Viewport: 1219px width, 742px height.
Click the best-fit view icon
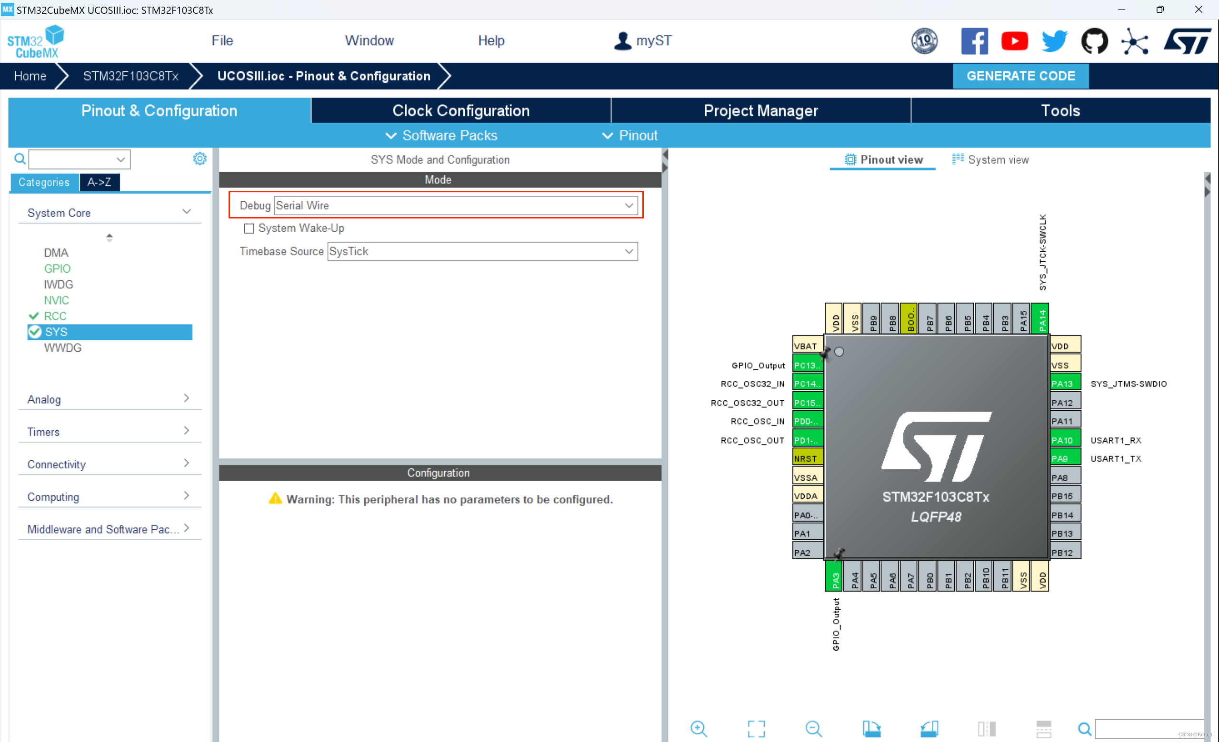(x=757, y=729)
